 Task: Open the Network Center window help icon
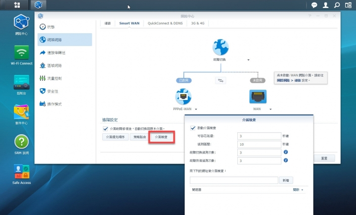[x=310, y=16]
